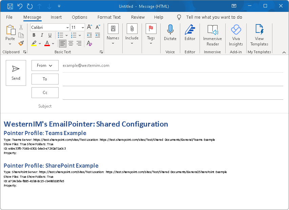
Task: Click the Increase Indent icon
Action: [x=98, y=35]
